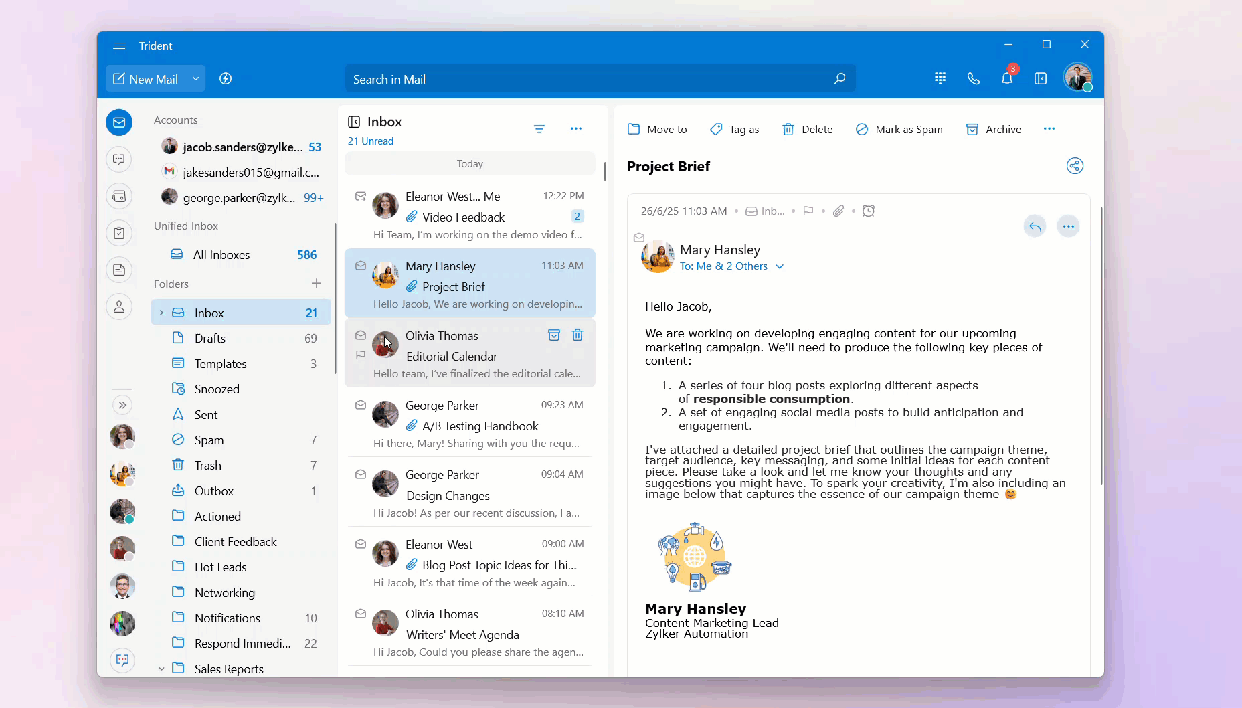
Task: Open the Snoozed folder
Action: [x=241, y=389]
